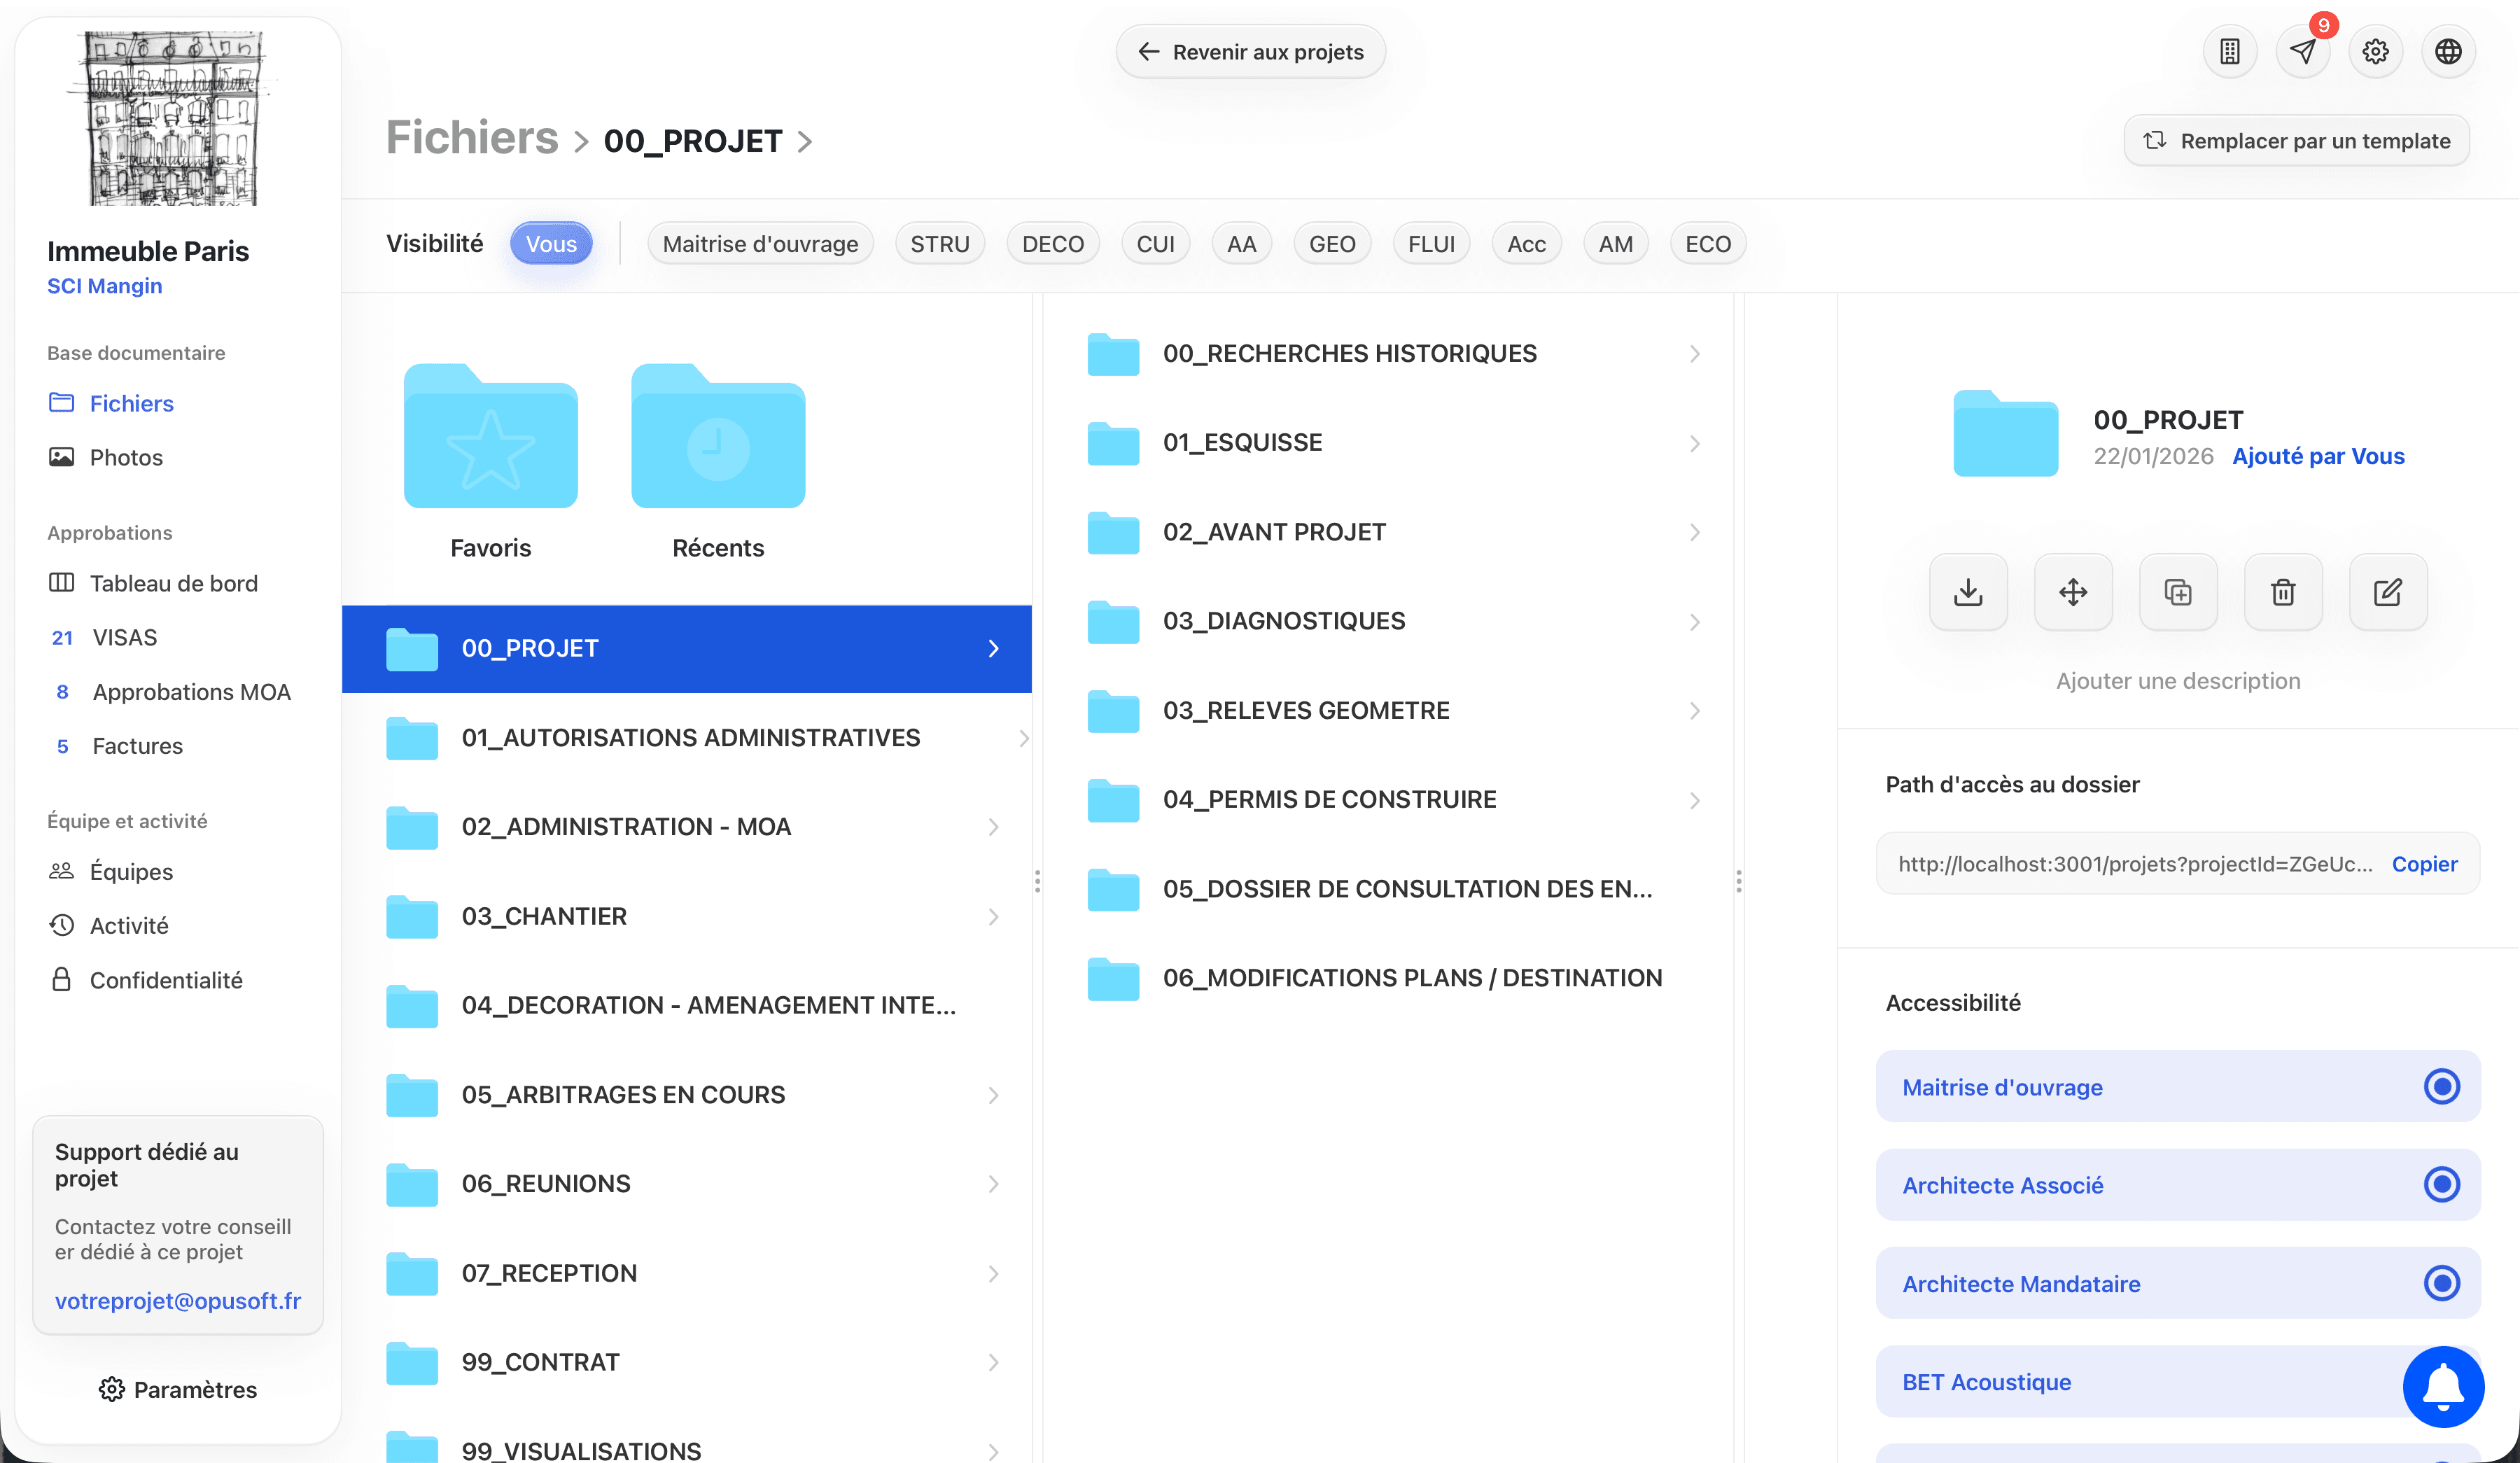Click Revenir aux projets button
Image resolution: width=2520 pixels, height=1463 pixels.
(1250, 52)
